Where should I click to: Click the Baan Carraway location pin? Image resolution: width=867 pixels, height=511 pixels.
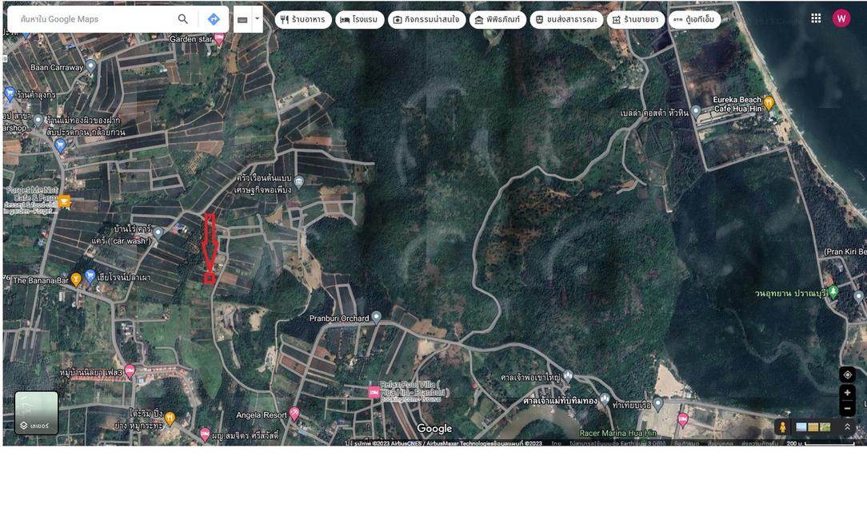tap(91, 67)
